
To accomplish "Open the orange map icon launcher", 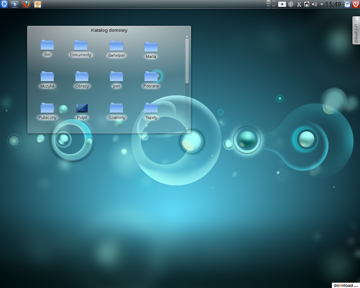I will (x=38, y=4).
